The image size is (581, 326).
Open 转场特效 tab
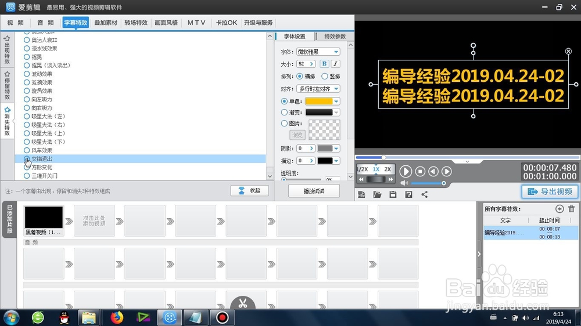pos(136,23)
